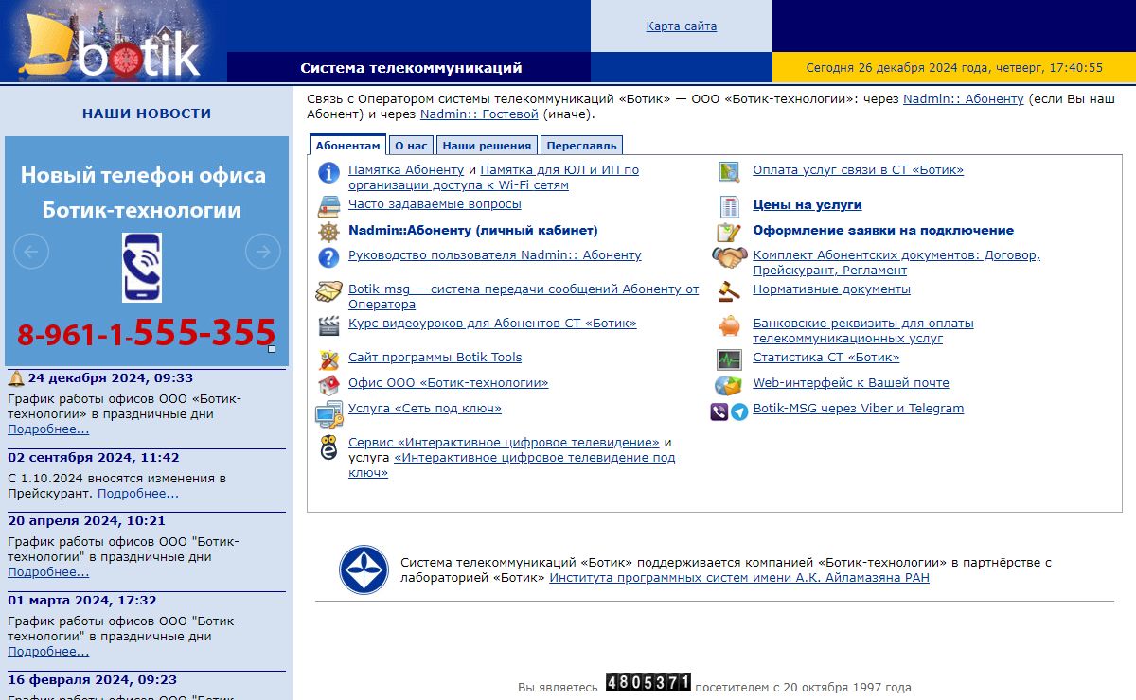Screen dimensions: 1136x700
Task: Click the round blue institute emblem in the footer
Action: point(364,570)
